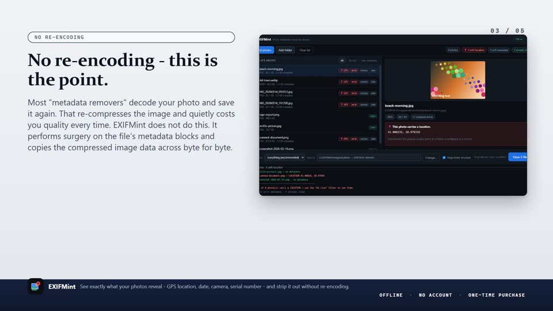Click the pin icon beside 'This photo carries a location'

point(390,127)
